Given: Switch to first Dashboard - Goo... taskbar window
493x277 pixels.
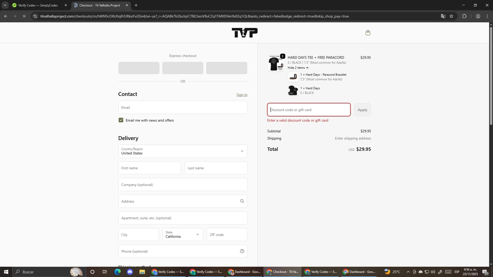Looking at the screenshot, I should point(244,272).
